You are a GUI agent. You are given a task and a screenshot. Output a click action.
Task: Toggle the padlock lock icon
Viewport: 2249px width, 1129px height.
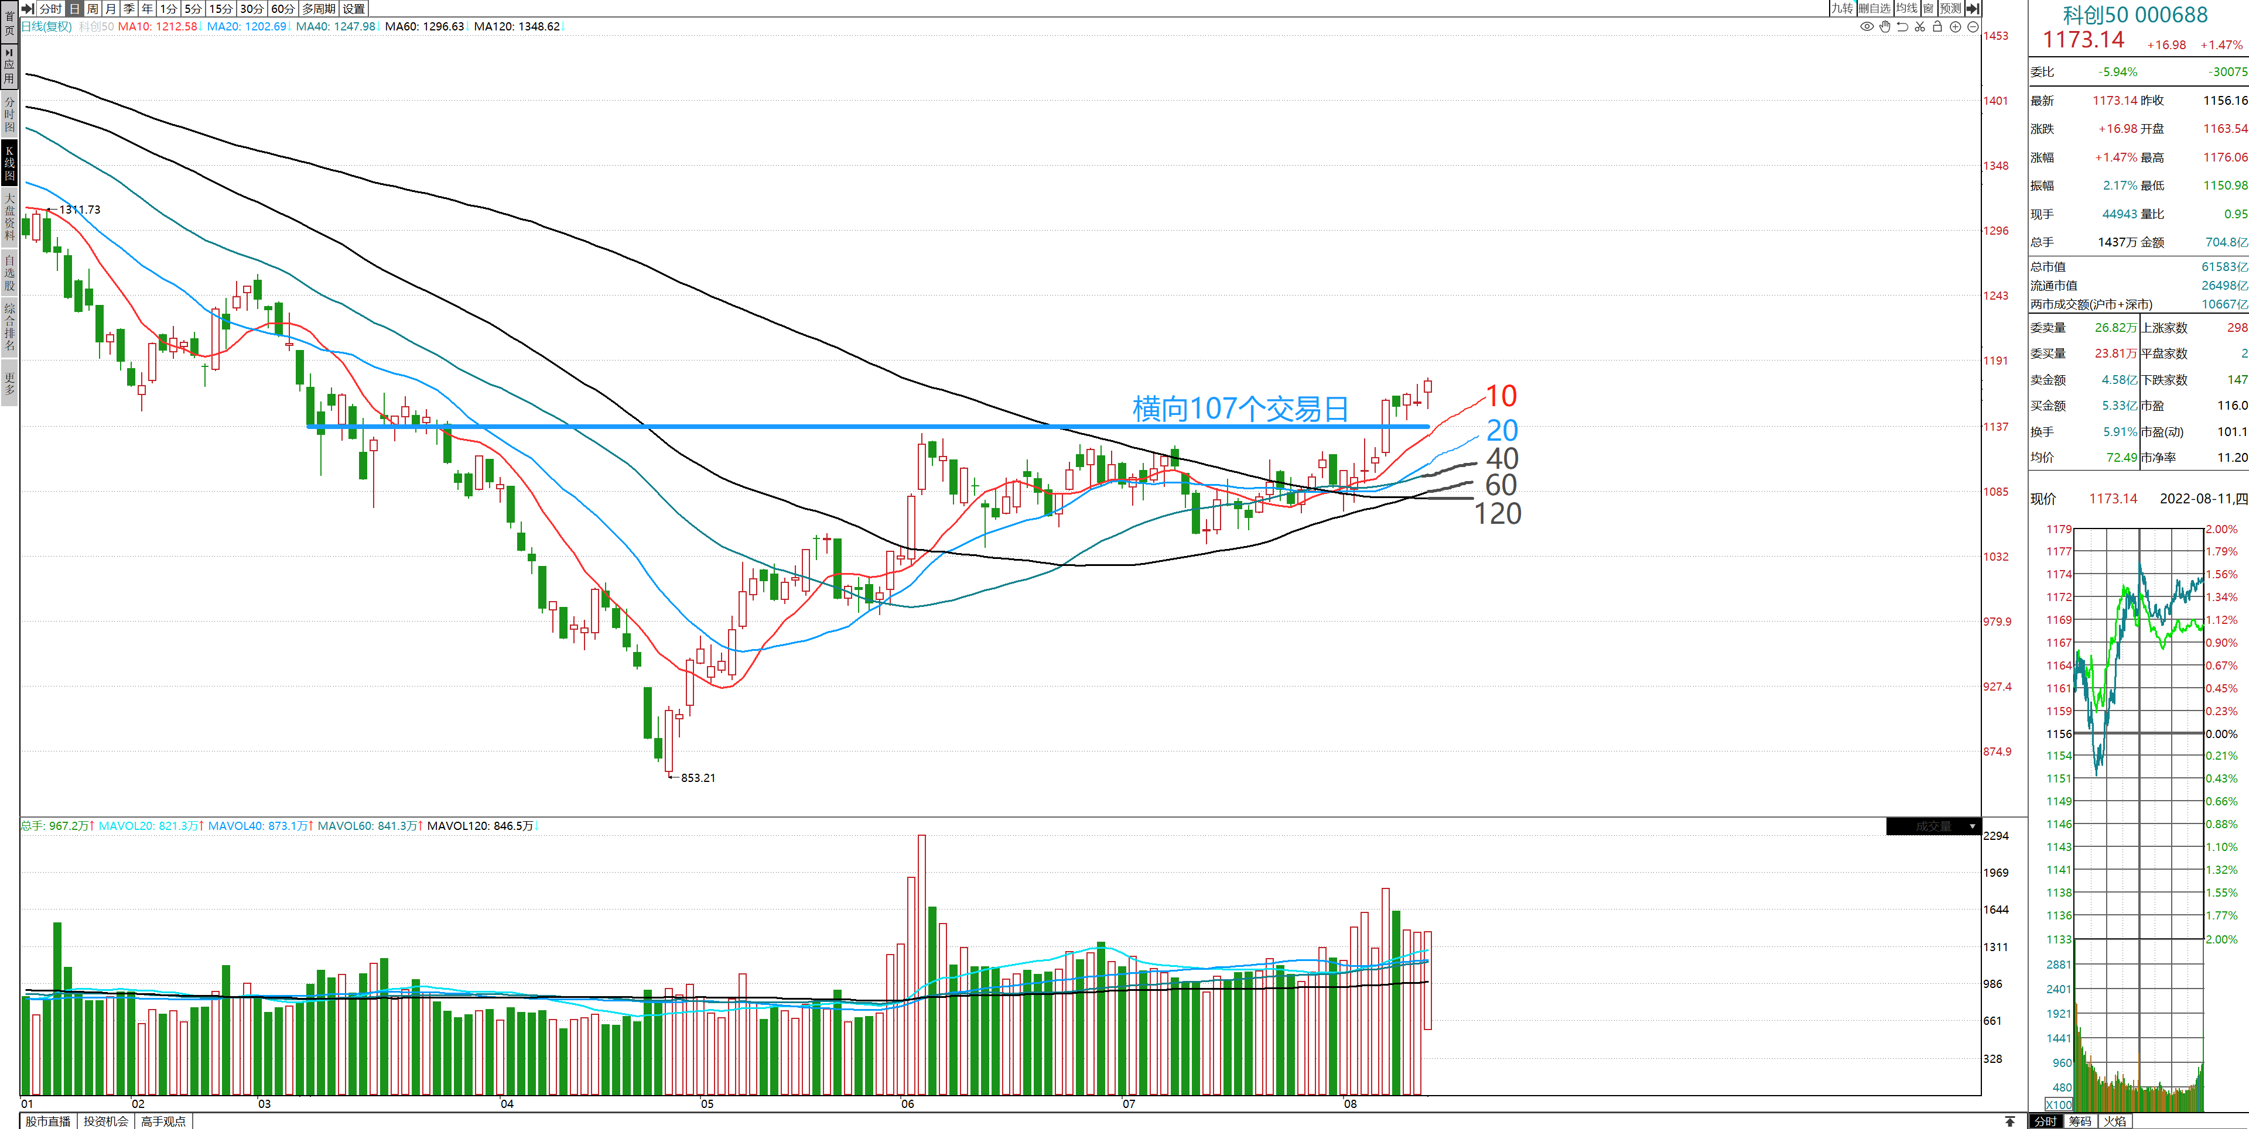click(1937, 27)
